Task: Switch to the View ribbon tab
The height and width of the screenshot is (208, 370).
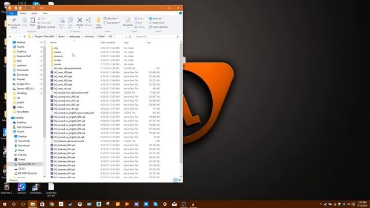Action: coord(45,13)
